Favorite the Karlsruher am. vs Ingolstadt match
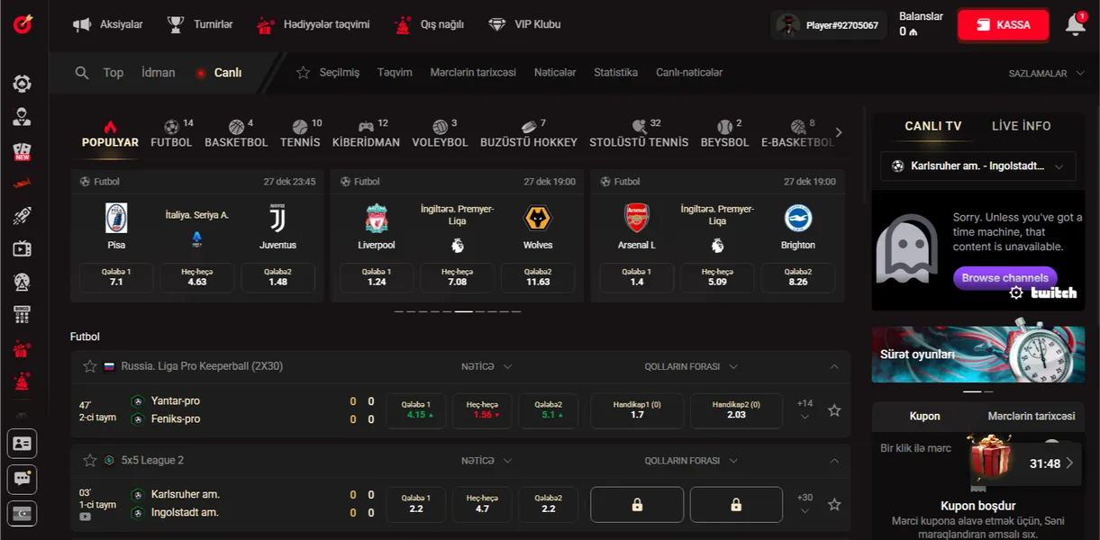The height and width of the screenshot is (540, 1100). click(x=834, y=505)
